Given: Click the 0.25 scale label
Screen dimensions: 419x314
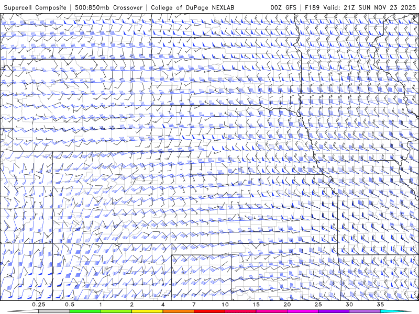Looking at the screenshot, I should [39, 305].
